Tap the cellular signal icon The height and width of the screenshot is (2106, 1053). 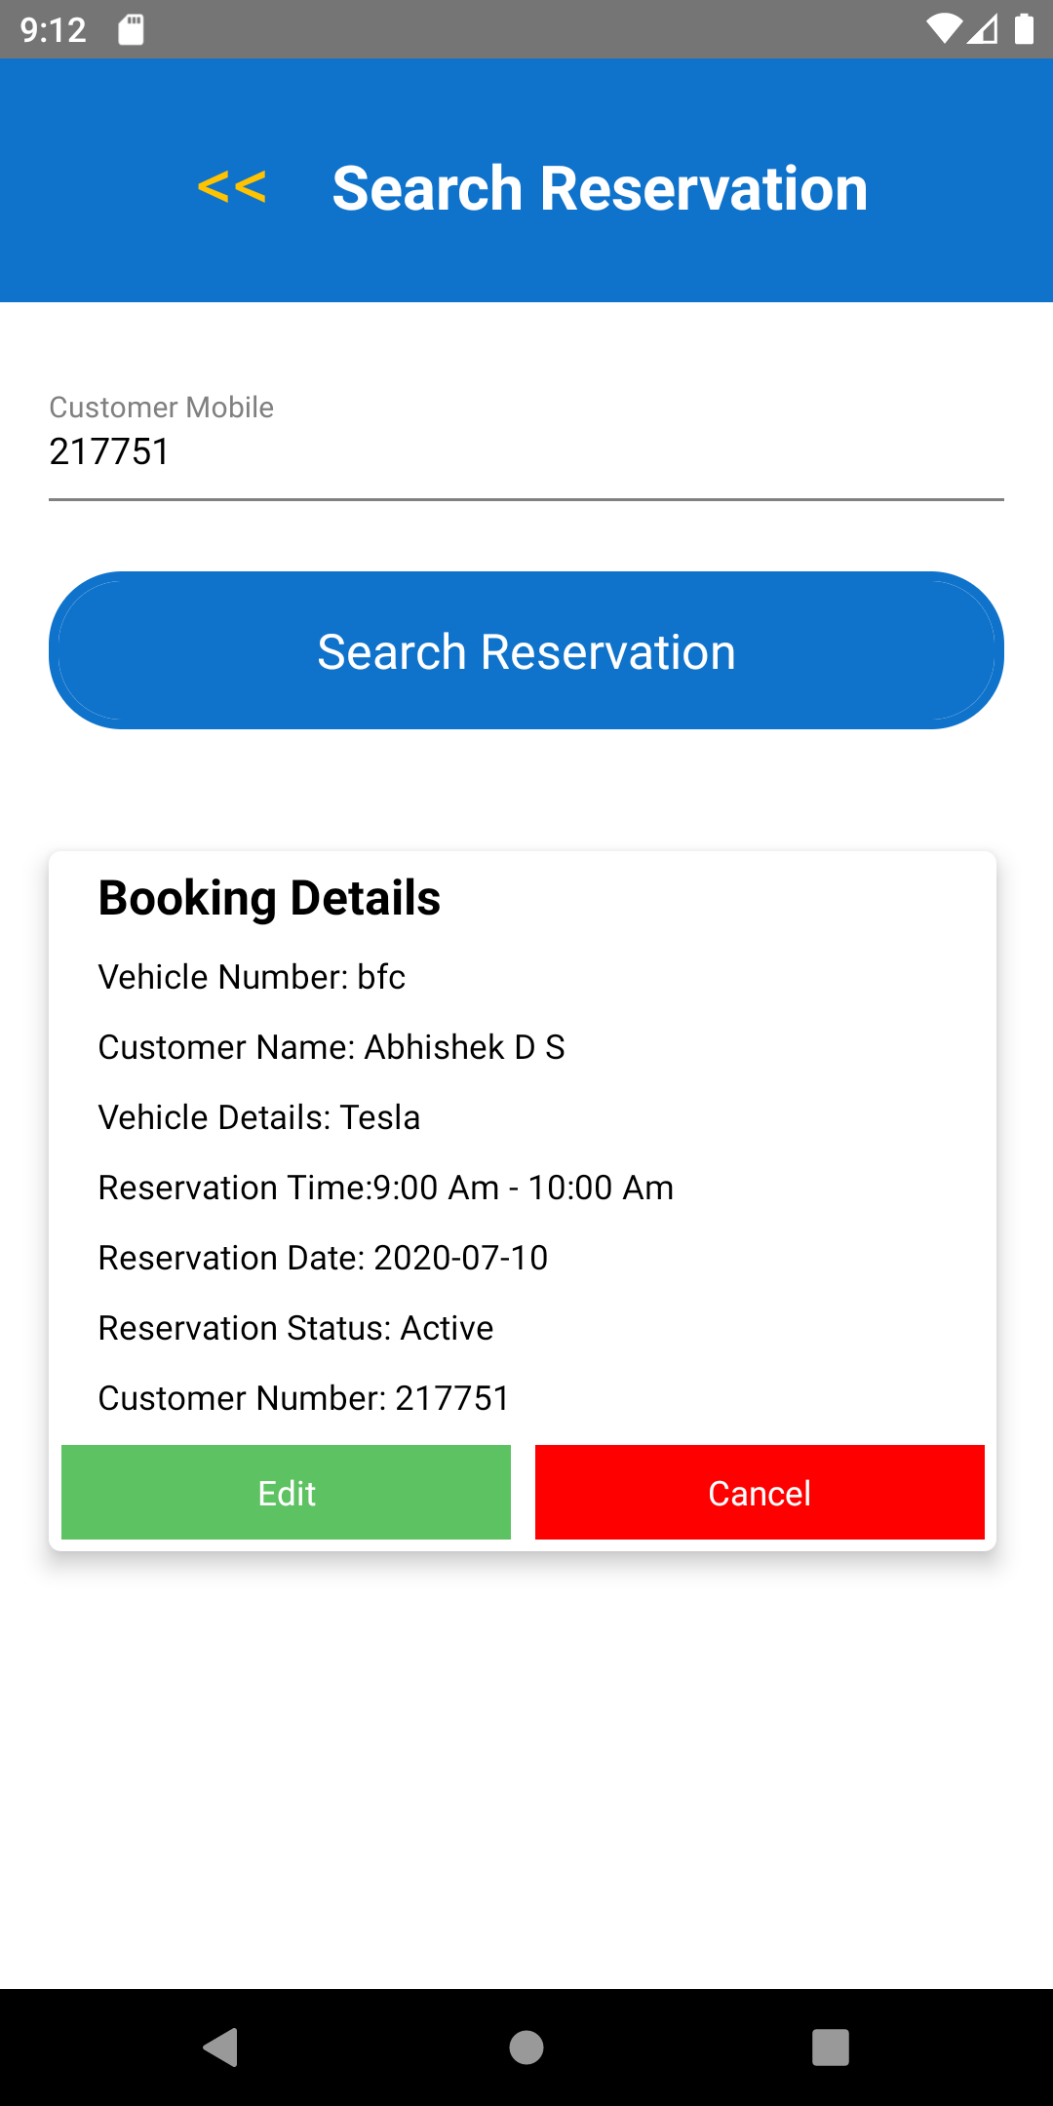(x=983, y=29)
